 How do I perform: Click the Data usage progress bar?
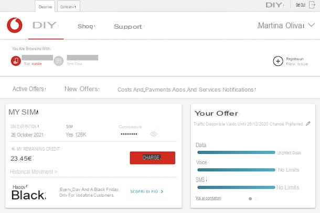(236, 152)
